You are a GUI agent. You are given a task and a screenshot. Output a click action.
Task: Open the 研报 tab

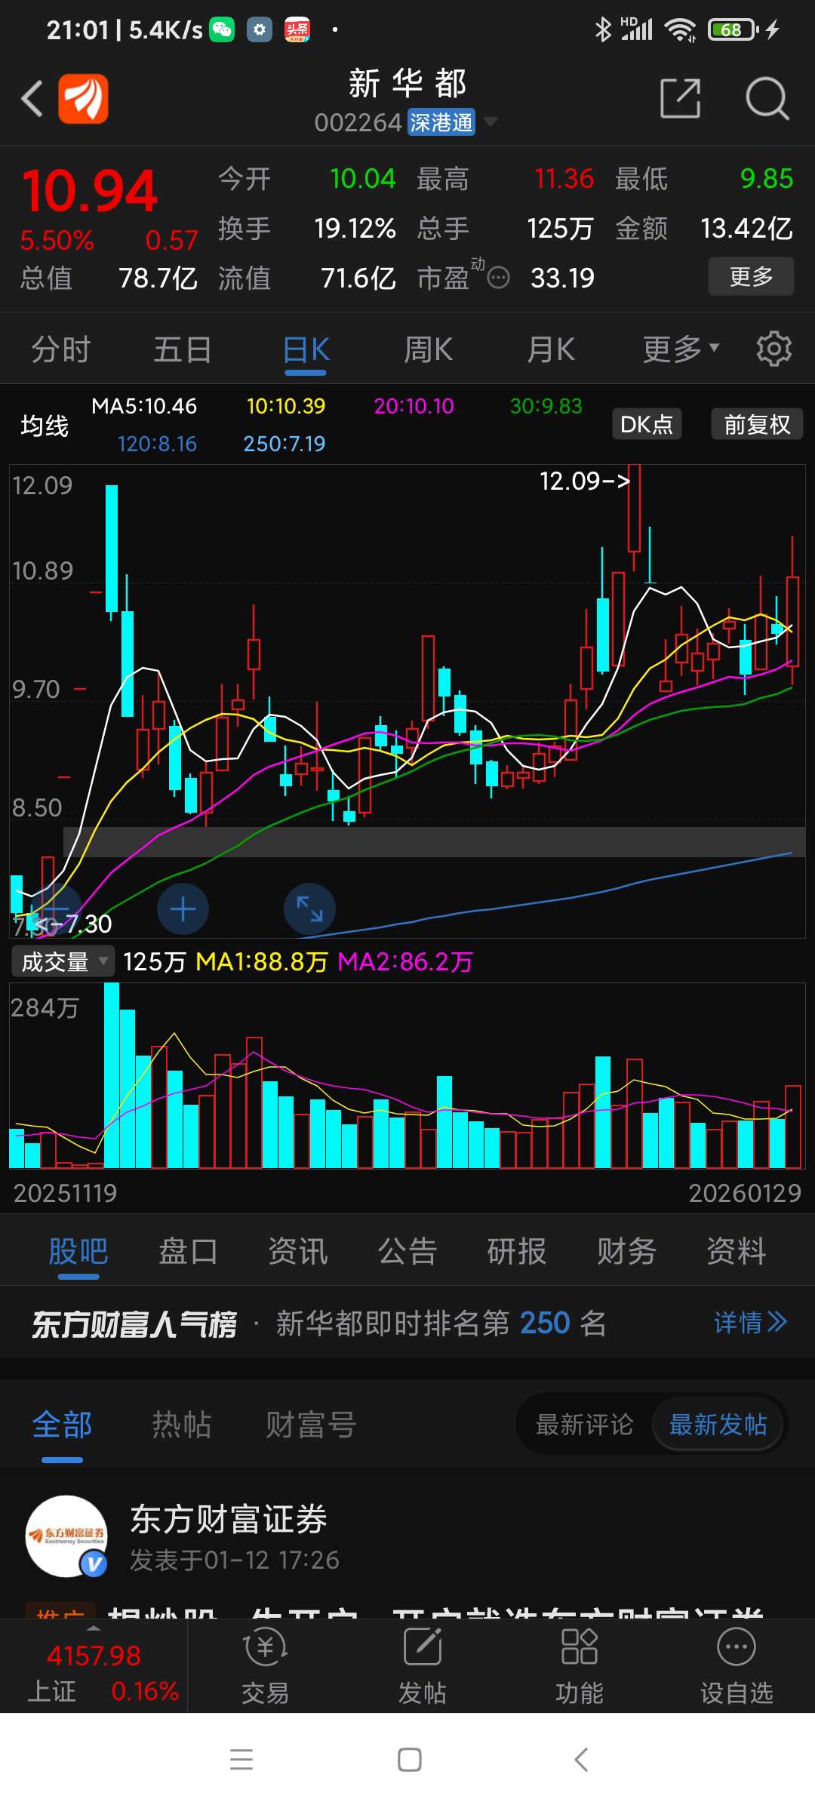(x=517, y=1251)
